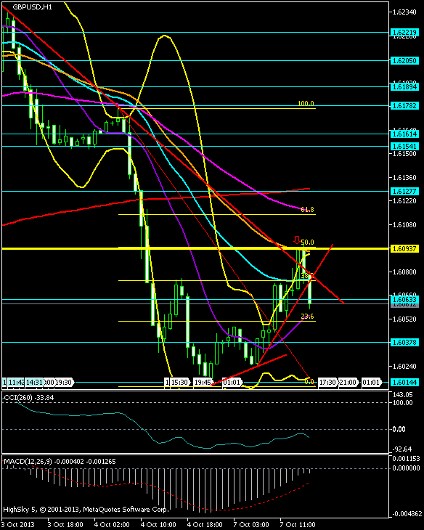This screenshot has width=424, height=530.
Task: Select the Fibonacci 61.8 level label
Action: point(307,210)
